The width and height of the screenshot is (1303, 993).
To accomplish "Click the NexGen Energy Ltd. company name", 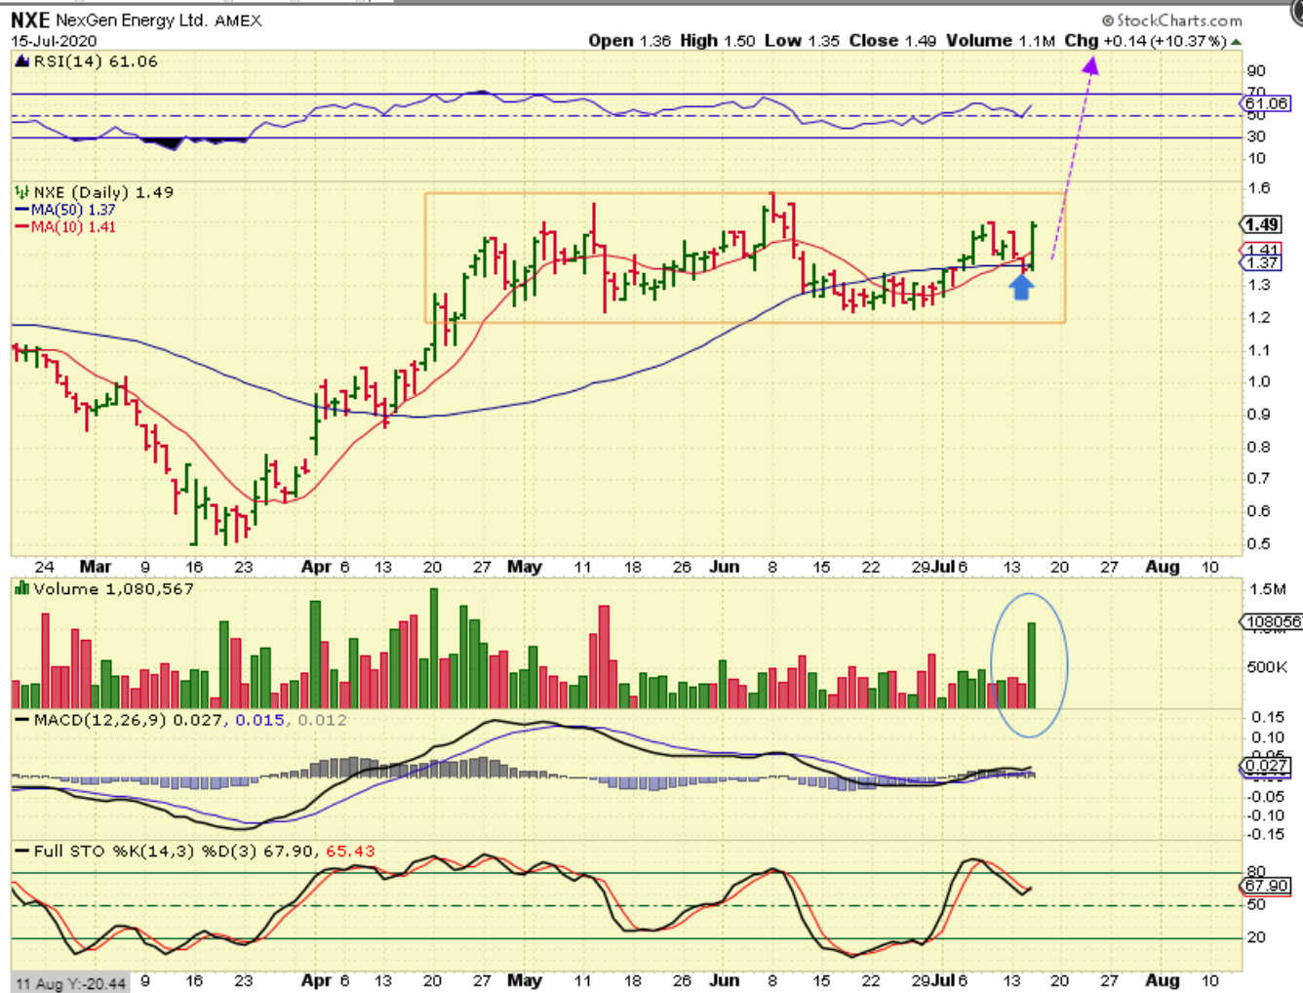I will click(x=132, y=20).
